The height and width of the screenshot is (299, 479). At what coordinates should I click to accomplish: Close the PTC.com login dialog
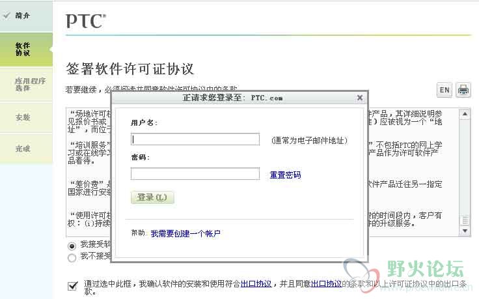(x=359, y=98)
